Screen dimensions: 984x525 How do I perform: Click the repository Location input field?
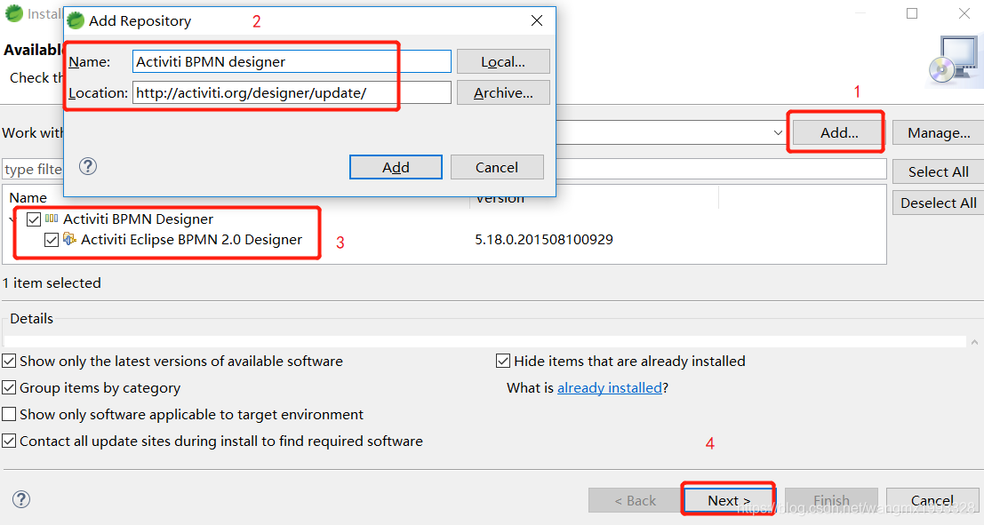click(x=292, y=93)
